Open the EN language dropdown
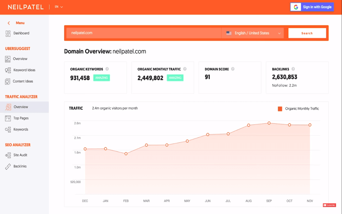Screen dimensions: 342x214 pyautogui.click(x=59, y=7)
